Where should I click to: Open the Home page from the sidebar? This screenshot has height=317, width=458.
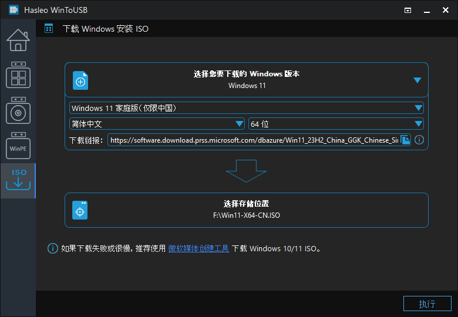[x=18, y=40]
